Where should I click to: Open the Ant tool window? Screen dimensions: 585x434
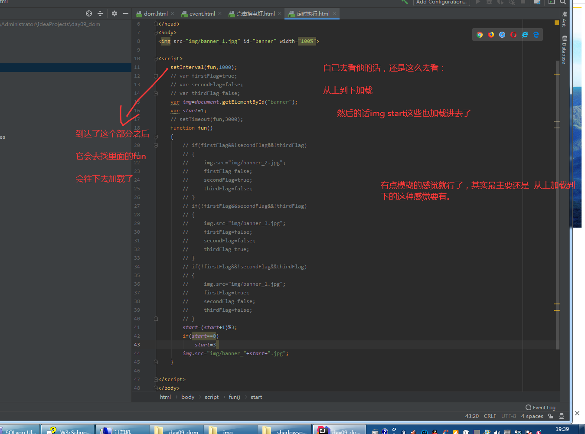click(564, 20)
